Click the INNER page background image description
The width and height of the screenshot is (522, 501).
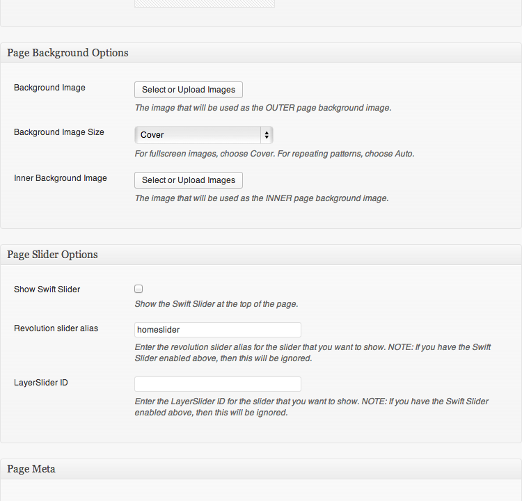coord(262,198)
